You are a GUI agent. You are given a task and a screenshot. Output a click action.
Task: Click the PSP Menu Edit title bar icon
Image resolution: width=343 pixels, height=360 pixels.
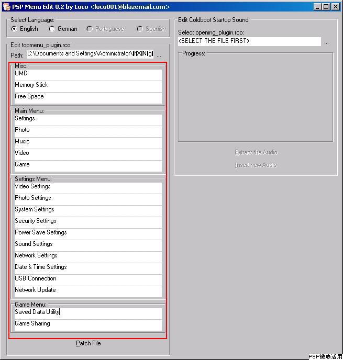(7, 7)
